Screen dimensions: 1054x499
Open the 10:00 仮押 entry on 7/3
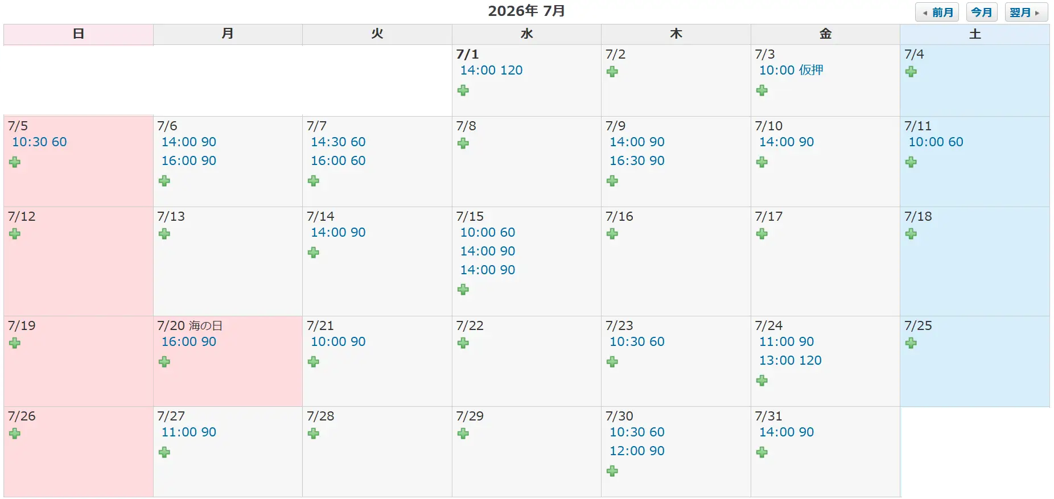791,71
